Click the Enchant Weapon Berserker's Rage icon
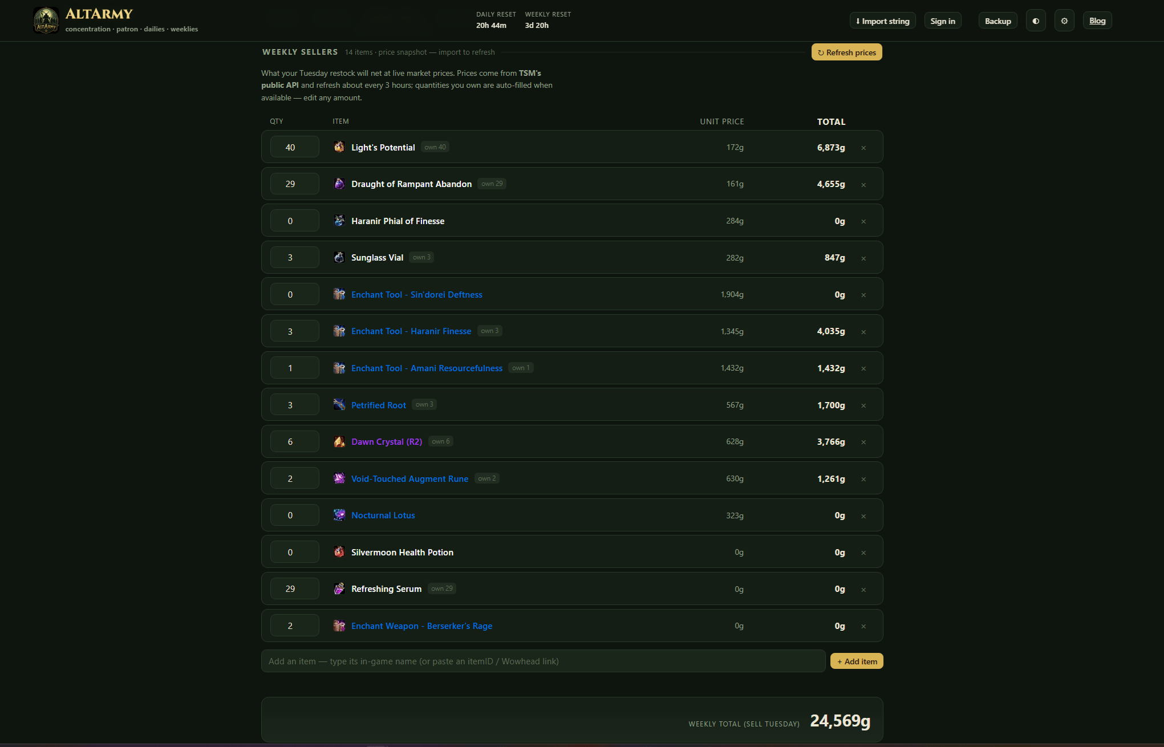The height and width of the screenshot is (747, 1164). (x=339, y=626)
